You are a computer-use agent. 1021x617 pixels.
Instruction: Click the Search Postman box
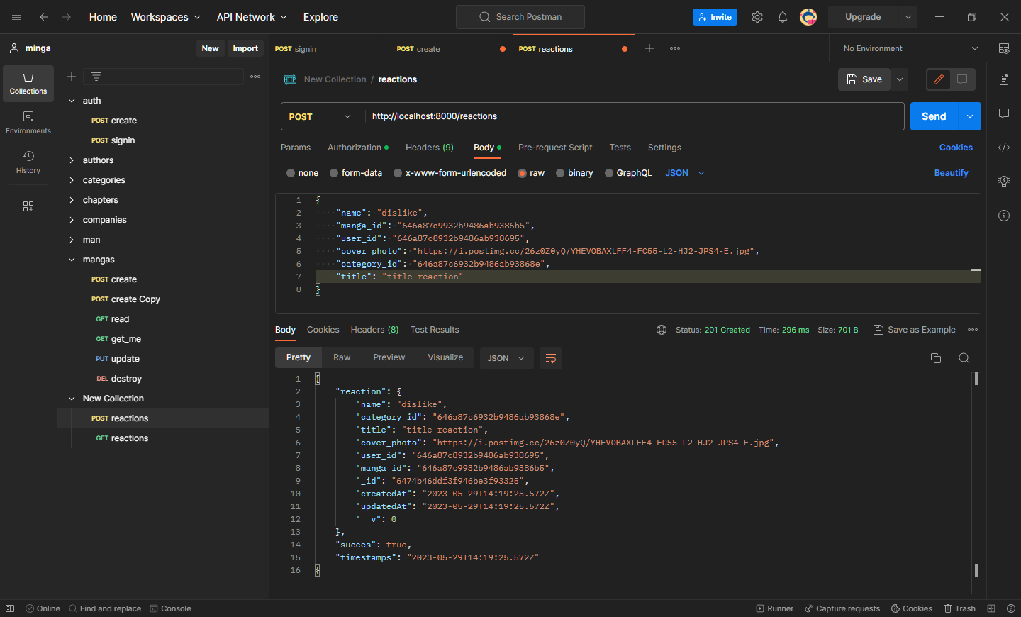tap(520, 17)
